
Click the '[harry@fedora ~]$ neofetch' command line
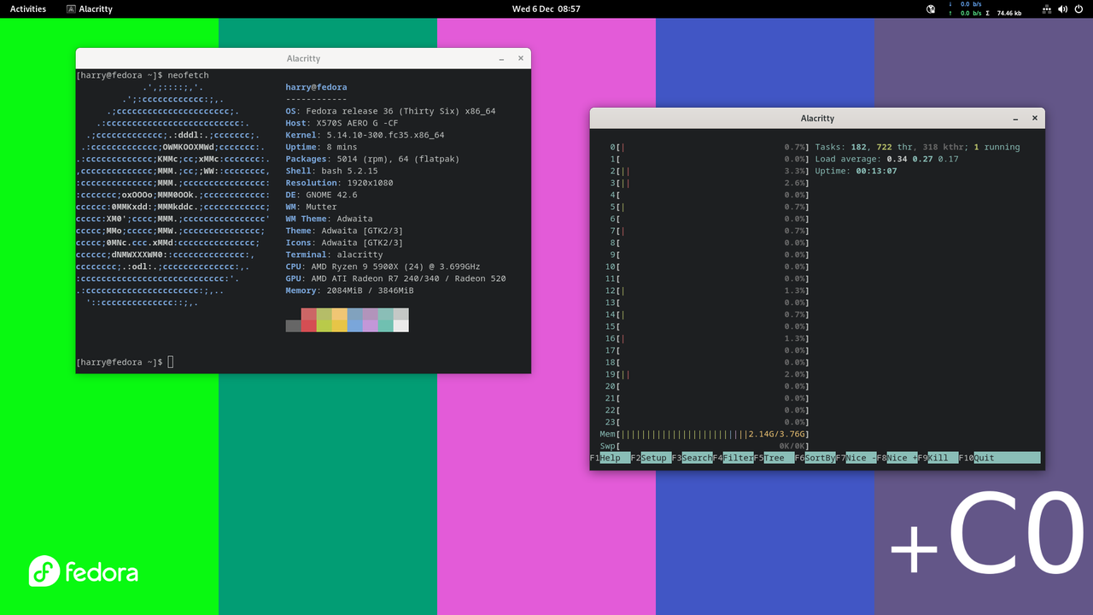point(143,75)
